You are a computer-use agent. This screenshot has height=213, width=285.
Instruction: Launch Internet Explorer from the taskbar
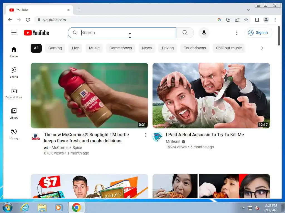25,207
